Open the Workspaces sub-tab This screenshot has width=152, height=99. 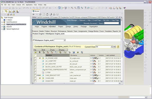point(62,31)
